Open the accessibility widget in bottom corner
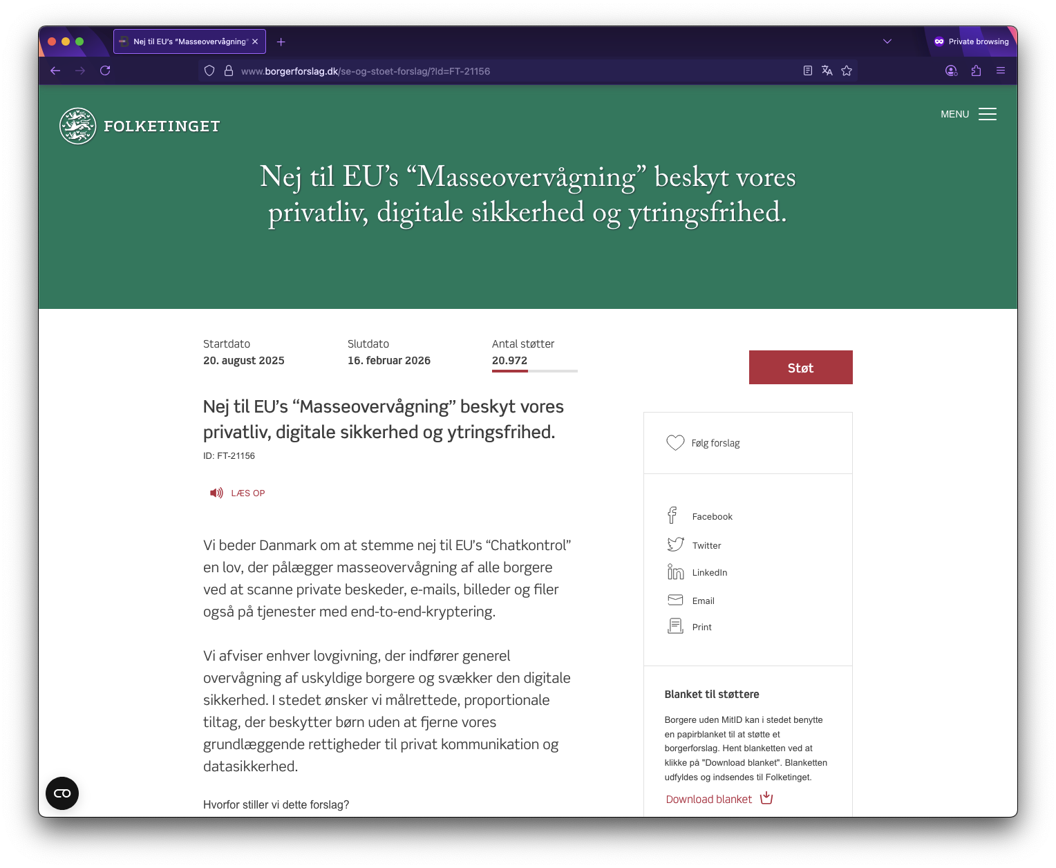Screen dimensions: 1056x868 [x=62, y=793]
